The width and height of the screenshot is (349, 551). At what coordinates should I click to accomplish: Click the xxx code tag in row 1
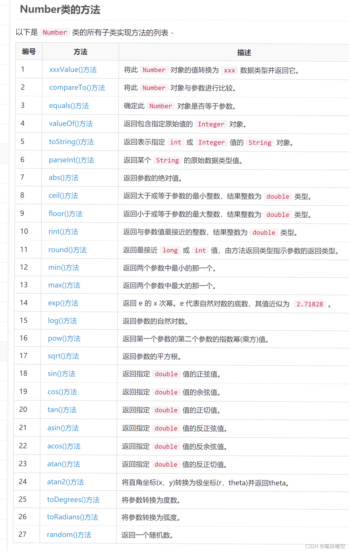[229, 70]
